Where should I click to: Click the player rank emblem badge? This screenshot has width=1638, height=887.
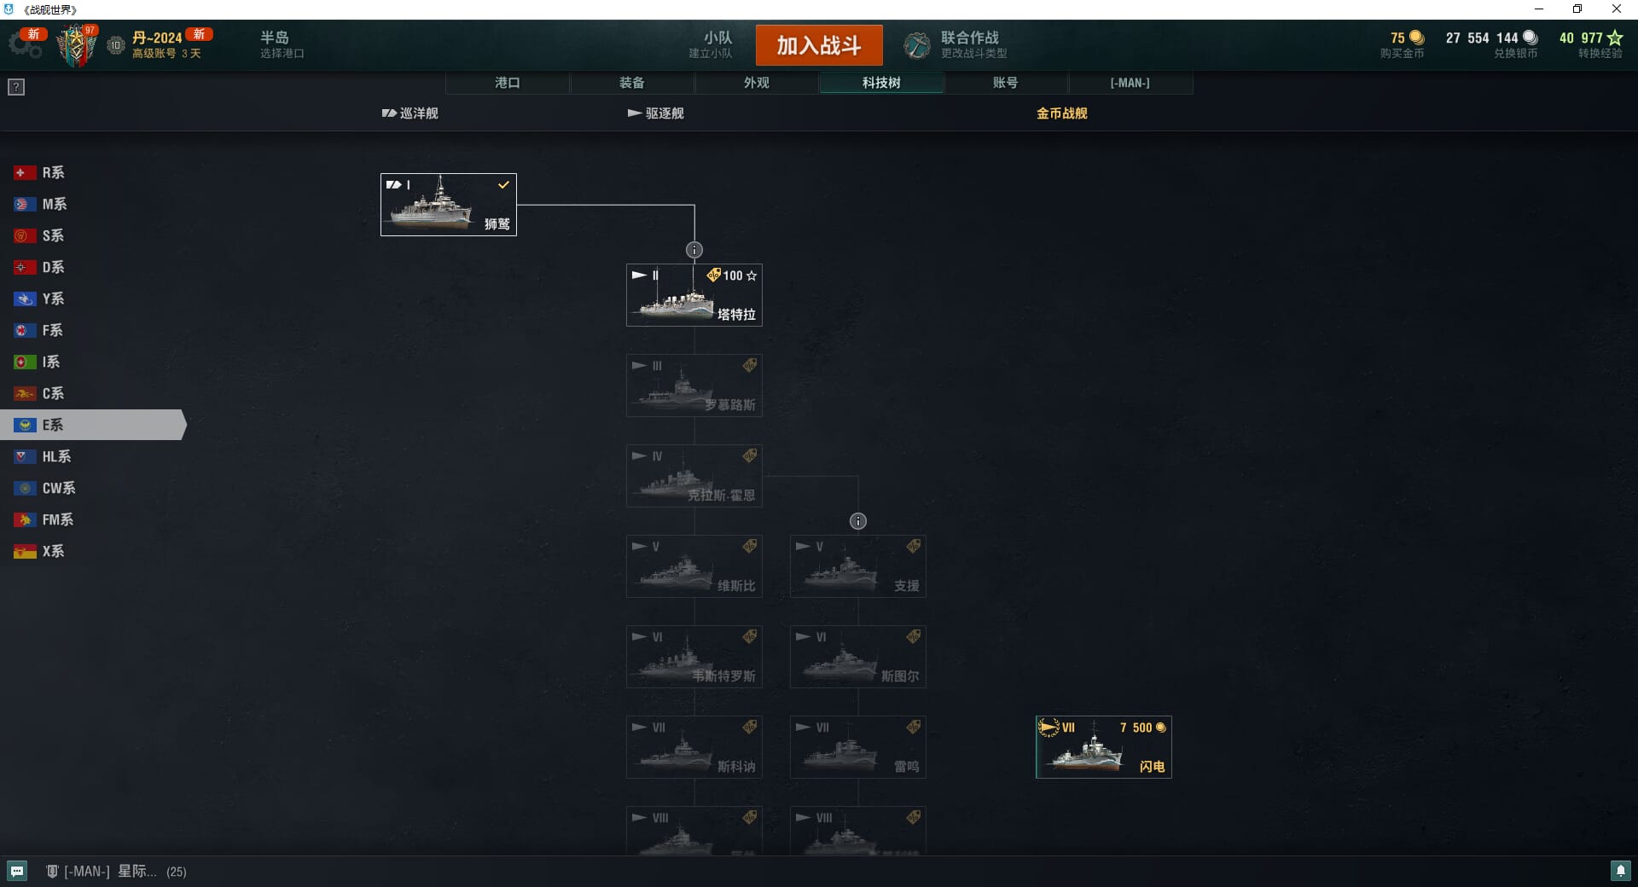(x=77, y=45)
